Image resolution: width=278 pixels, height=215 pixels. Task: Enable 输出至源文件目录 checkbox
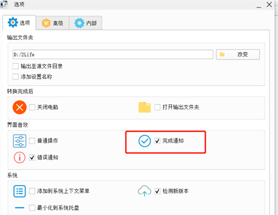[16, 66]
